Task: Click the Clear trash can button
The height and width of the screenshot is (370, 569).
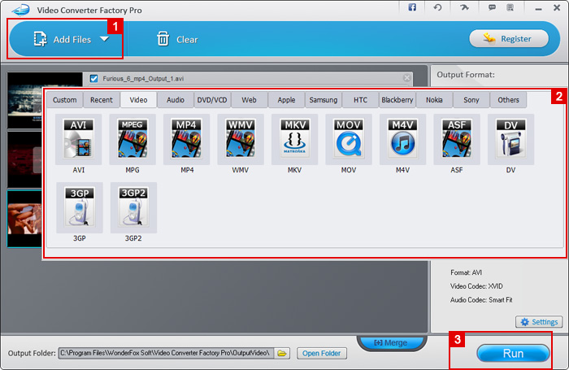Action: coord(177,39)
